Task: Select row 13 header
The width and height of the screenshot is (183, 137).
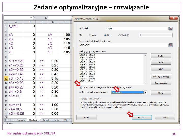Action: point(6,78)
